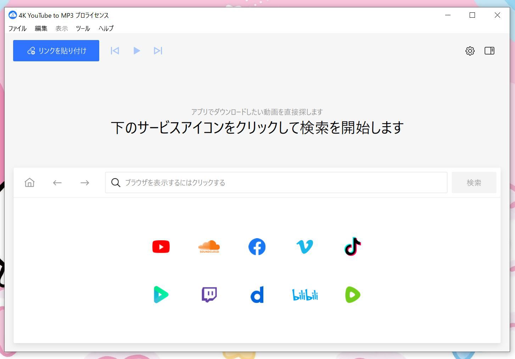Open the ファイル menu
Screen dimensions: 515x359
pos(17,28)
